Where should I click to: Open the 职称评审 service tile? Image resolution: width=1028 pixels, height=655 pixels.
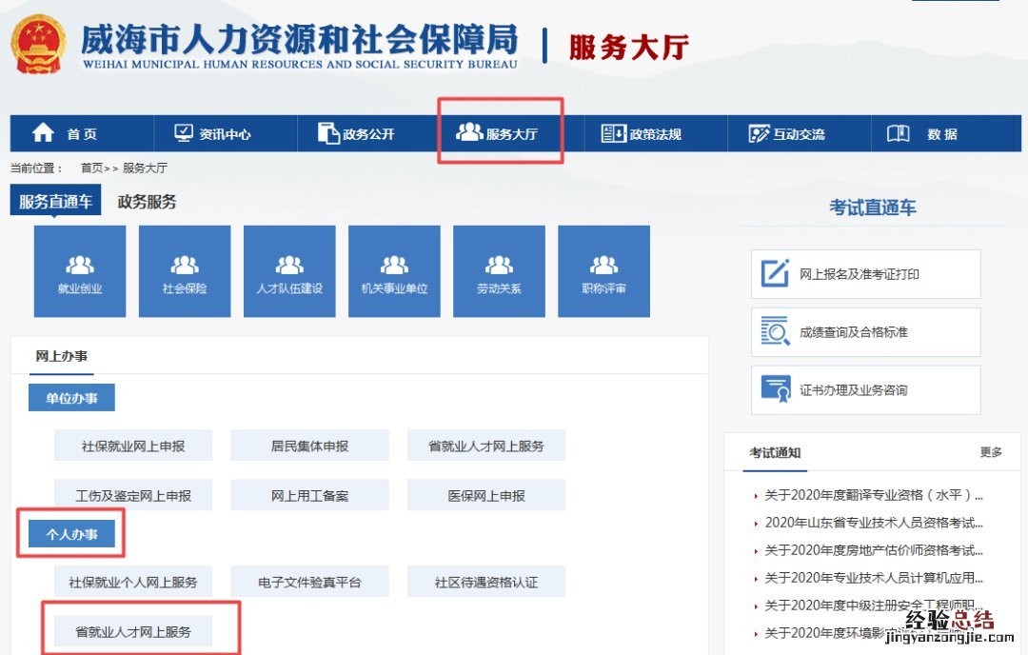[x=603, y=271]
